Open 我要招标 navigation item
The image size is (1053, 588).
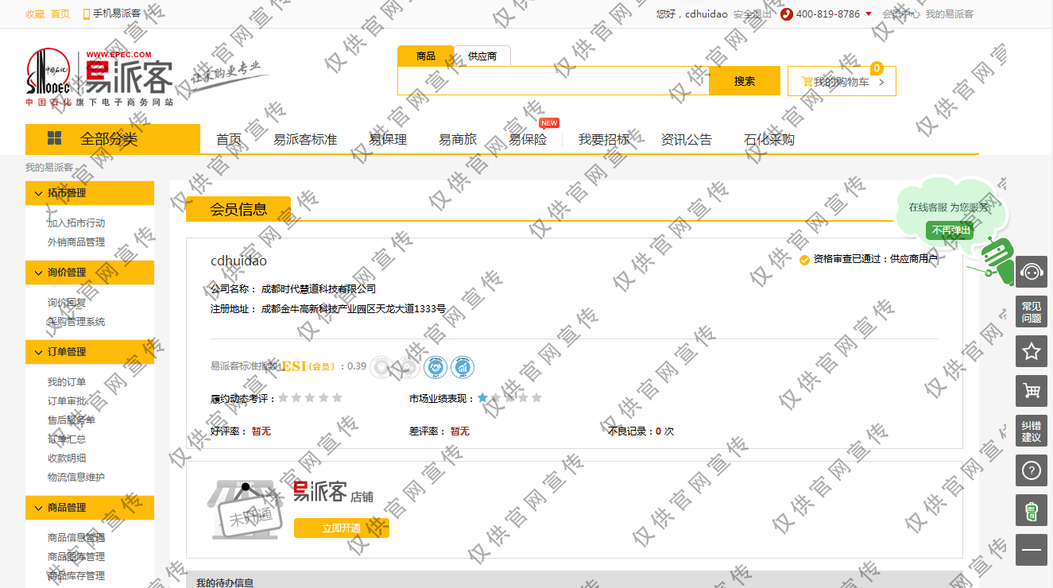(604, 140)
